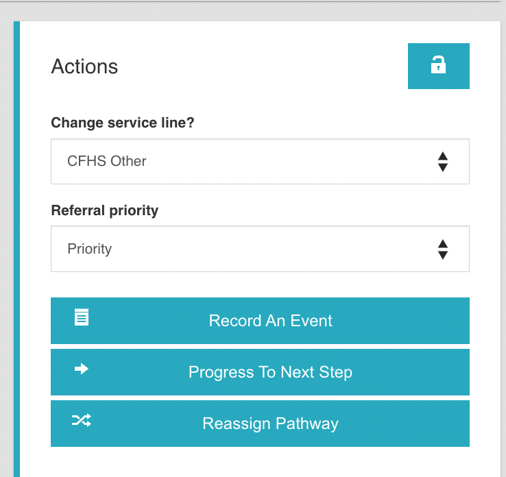Click the unlock padlock icon button

tap(438, 66)
